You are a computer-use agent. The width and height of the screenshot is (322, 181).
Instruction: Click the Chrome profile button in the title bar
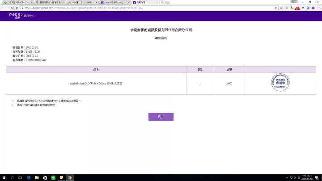[x=294, y=1]
